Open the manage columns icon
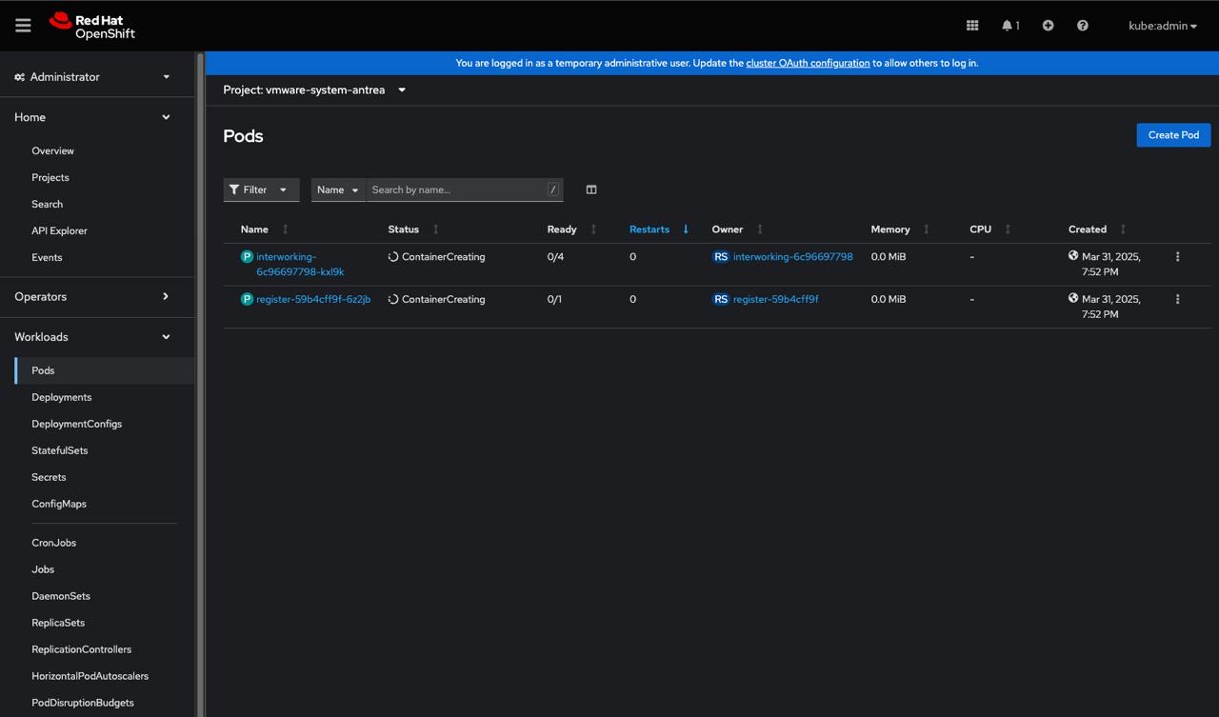 pyautogui.click(x=591, y=189)
